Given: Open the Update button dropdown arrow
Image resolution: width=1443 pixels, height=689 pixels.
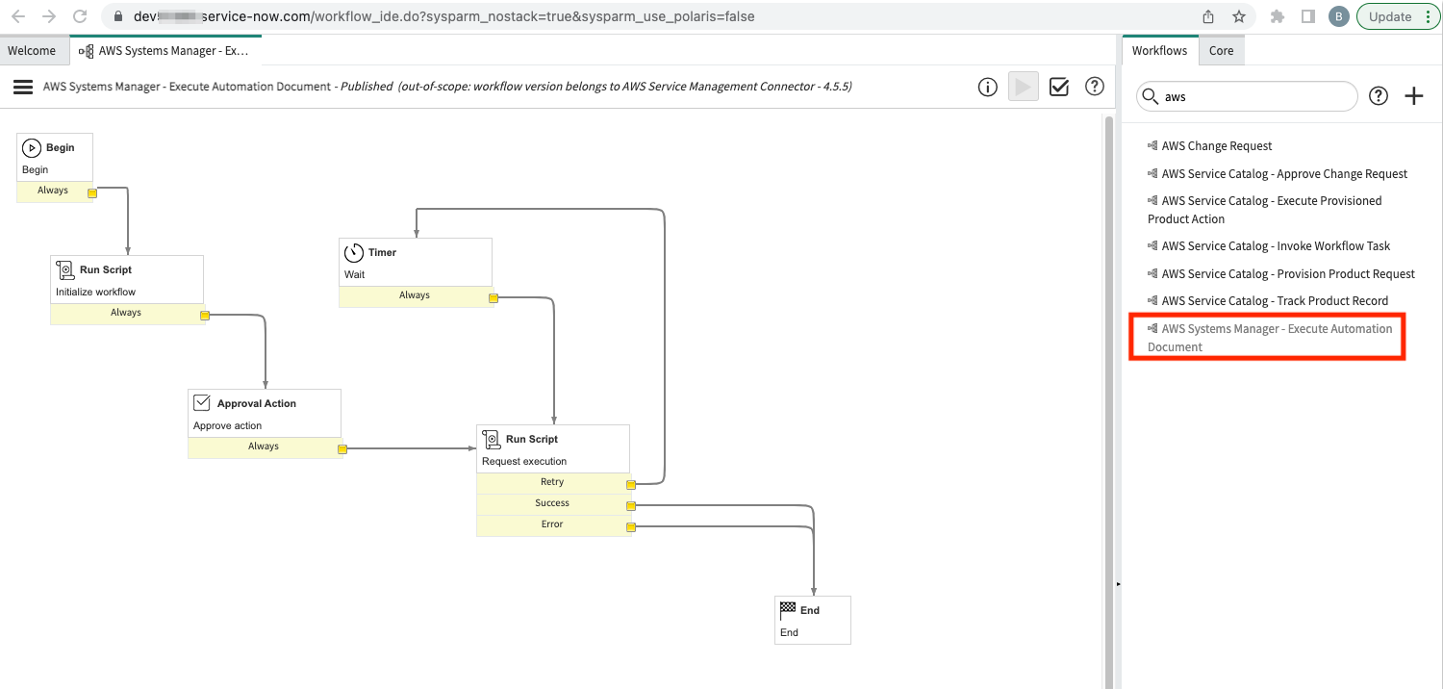Looking at the screenshot, I should tap(1430, 16).
